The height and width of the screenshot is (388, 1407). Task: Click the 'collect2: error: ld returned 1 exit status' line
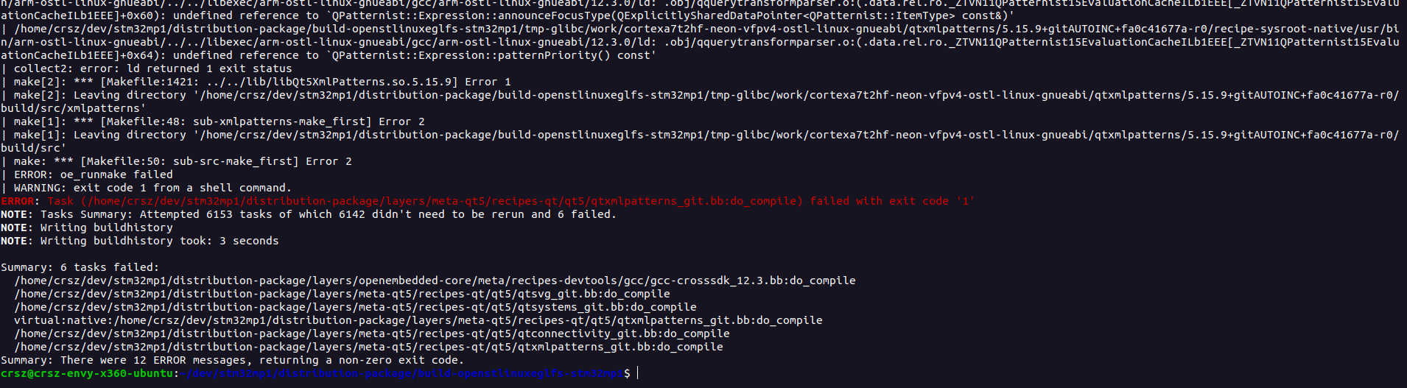(147, 68)
